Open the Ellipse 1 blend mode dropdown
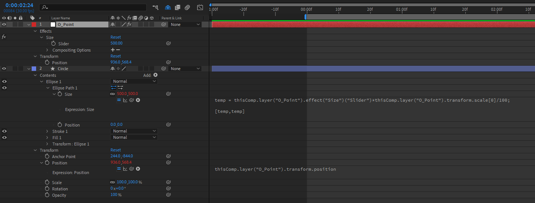 [x=134, y=81]
